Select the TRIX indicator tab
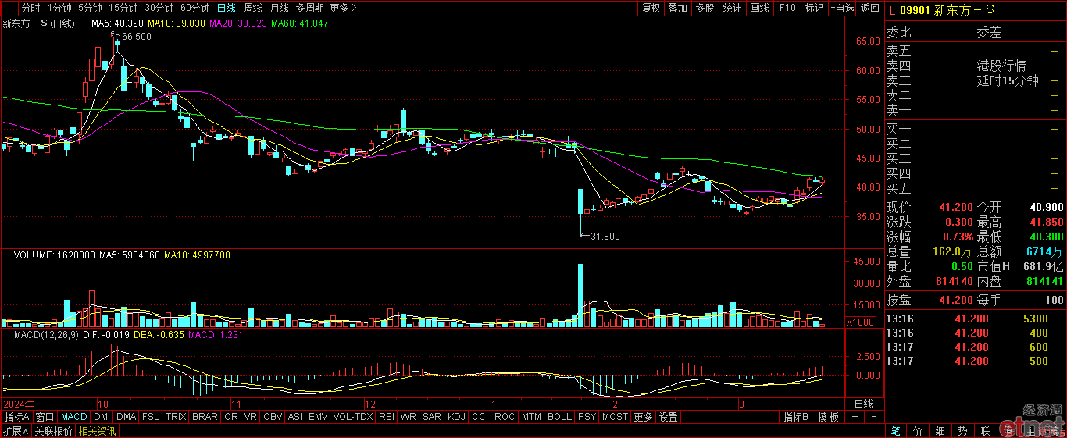The width and height of the screenshot is (1067, 438). (176, 417)
